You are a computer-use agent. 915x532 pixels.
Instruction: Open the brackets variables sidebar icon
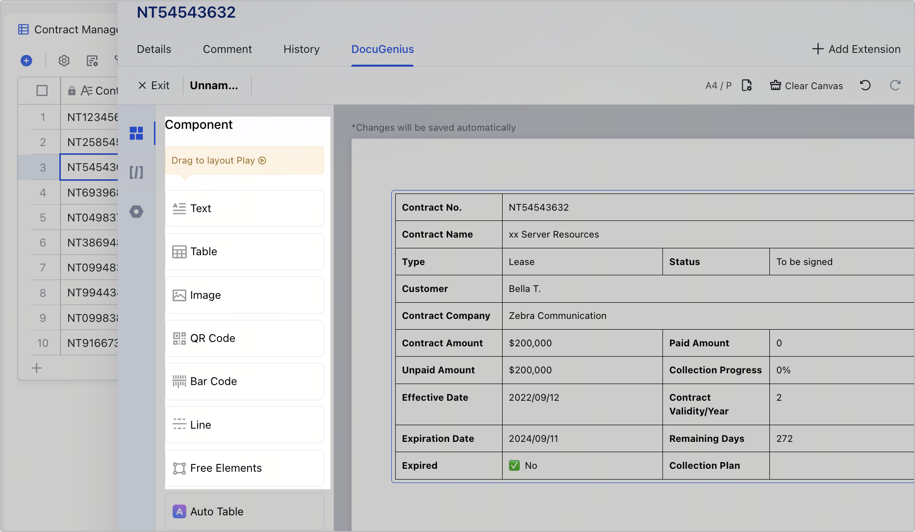[136, 172]
